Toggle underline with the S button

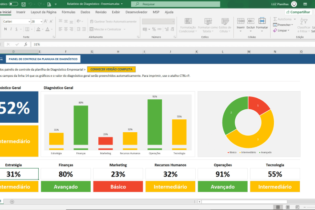[x=17, y=29]
